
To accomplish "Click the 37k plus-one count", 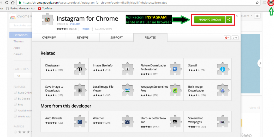I will (235, 38).
